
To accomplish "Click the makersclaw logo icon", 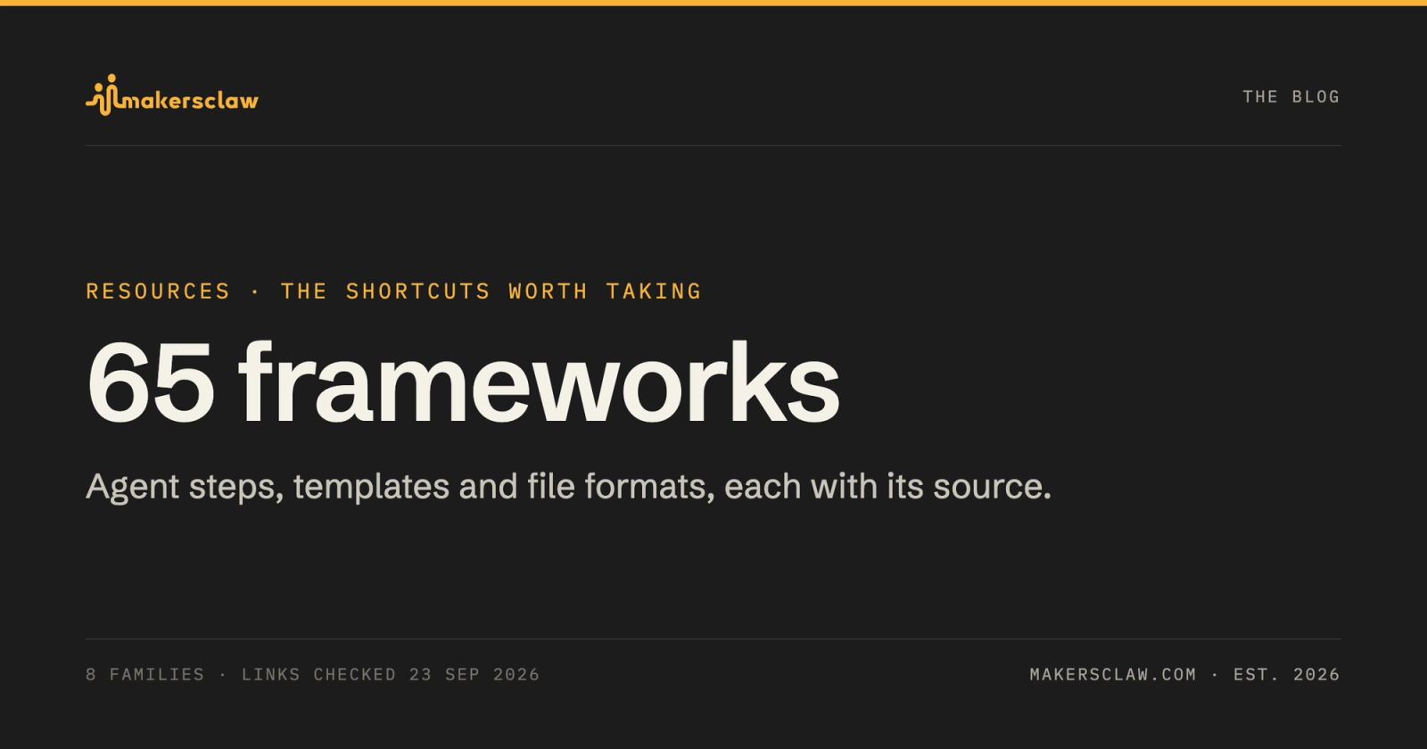I will (x=103, y=95).
